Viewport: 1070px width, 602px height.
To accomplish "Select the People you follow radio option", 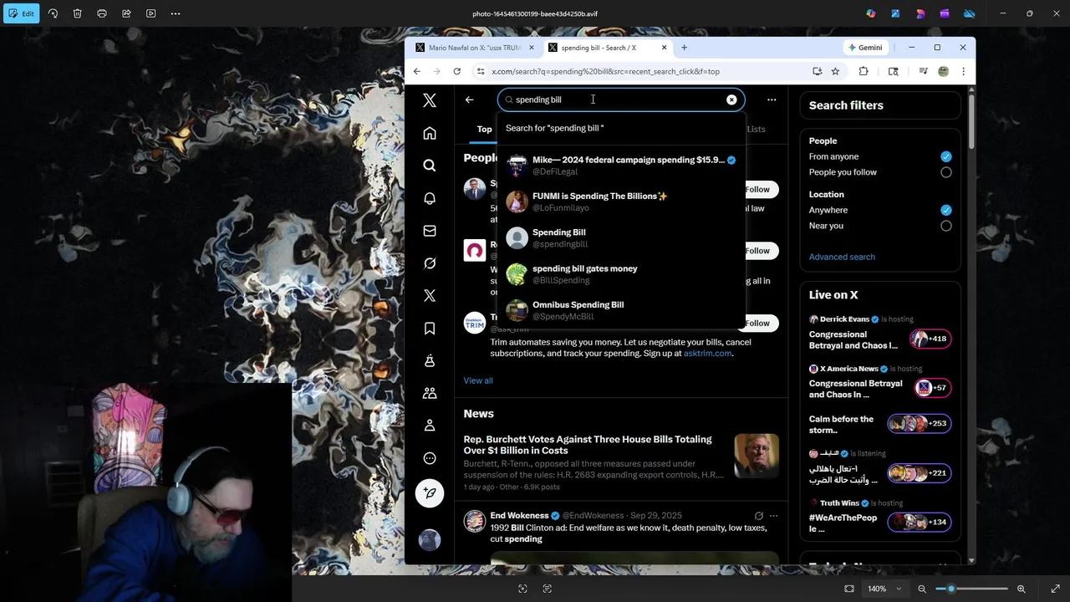I will pos(945,172).
